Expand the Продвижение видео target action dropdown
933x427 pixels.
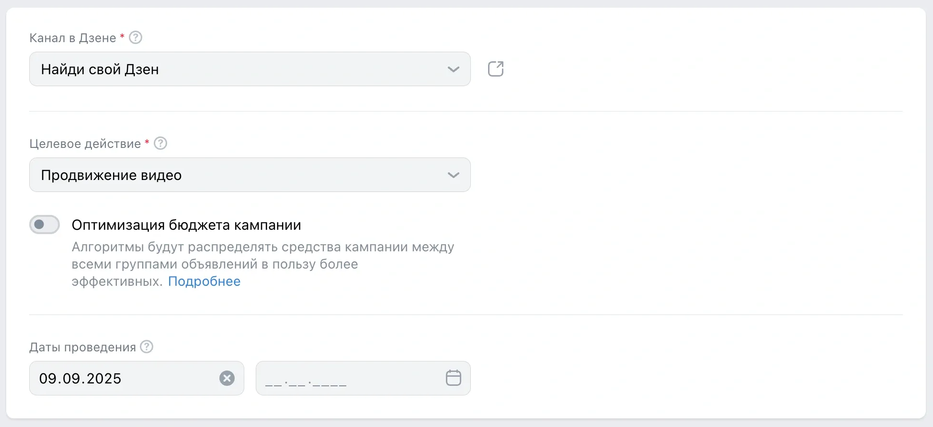point(239,175)
